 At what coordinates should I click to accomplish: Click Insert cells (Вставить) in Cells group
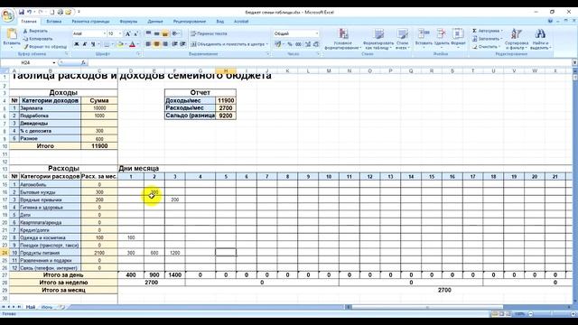click(424, 38)
